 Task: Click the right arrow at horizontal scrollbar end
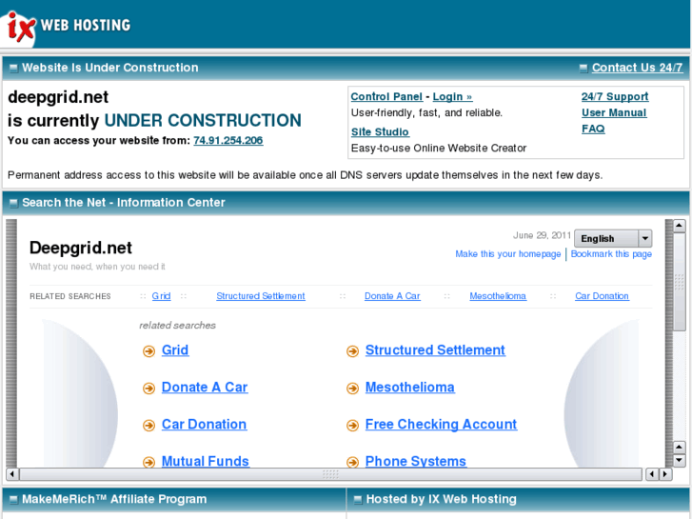(665, 474)
